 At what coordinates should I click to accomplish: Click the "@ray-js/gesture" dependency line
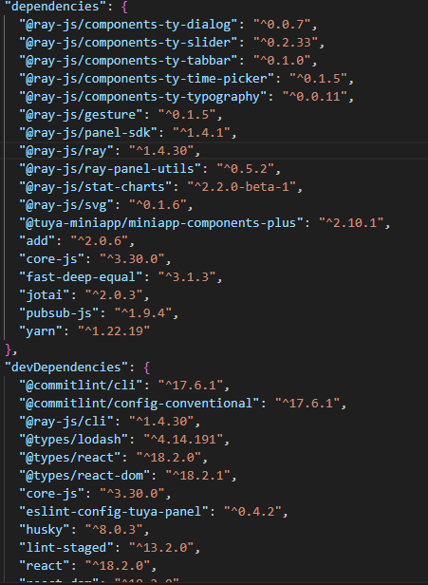121,115
